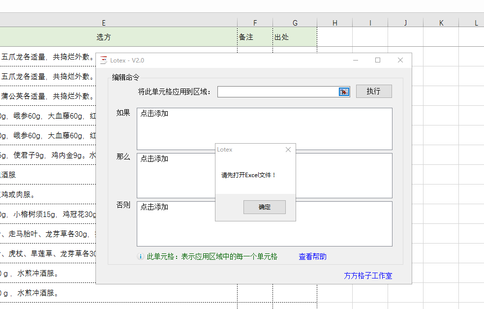Image resolution: width=484 pixels, height=309 pixels.
Task: Click the Lotex app icon in the title bar
Action: tap(103, 61)
